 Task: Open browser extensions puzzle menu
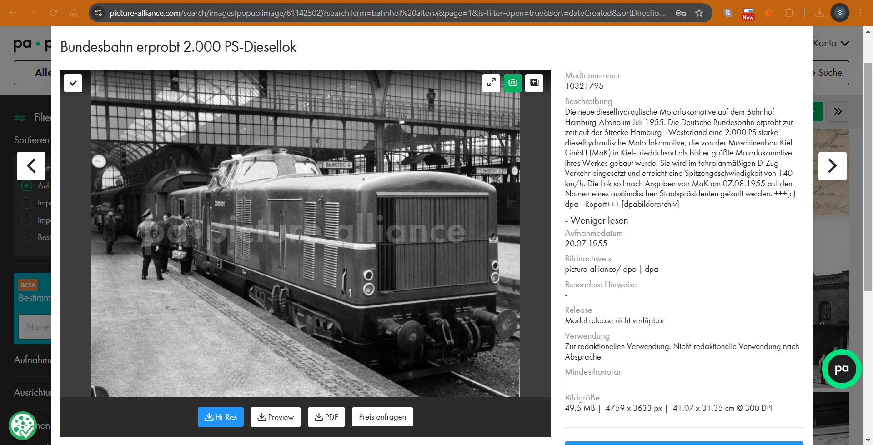789,13
